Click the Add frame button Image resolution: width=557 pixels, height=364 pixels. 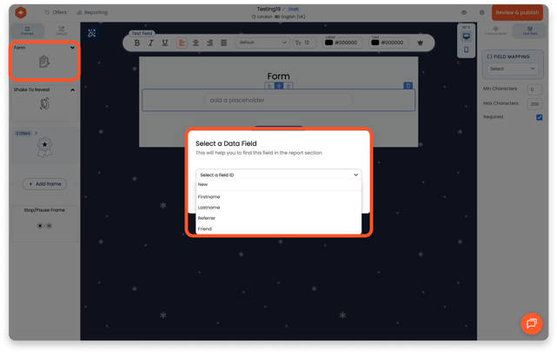click(x=43, y=184)
